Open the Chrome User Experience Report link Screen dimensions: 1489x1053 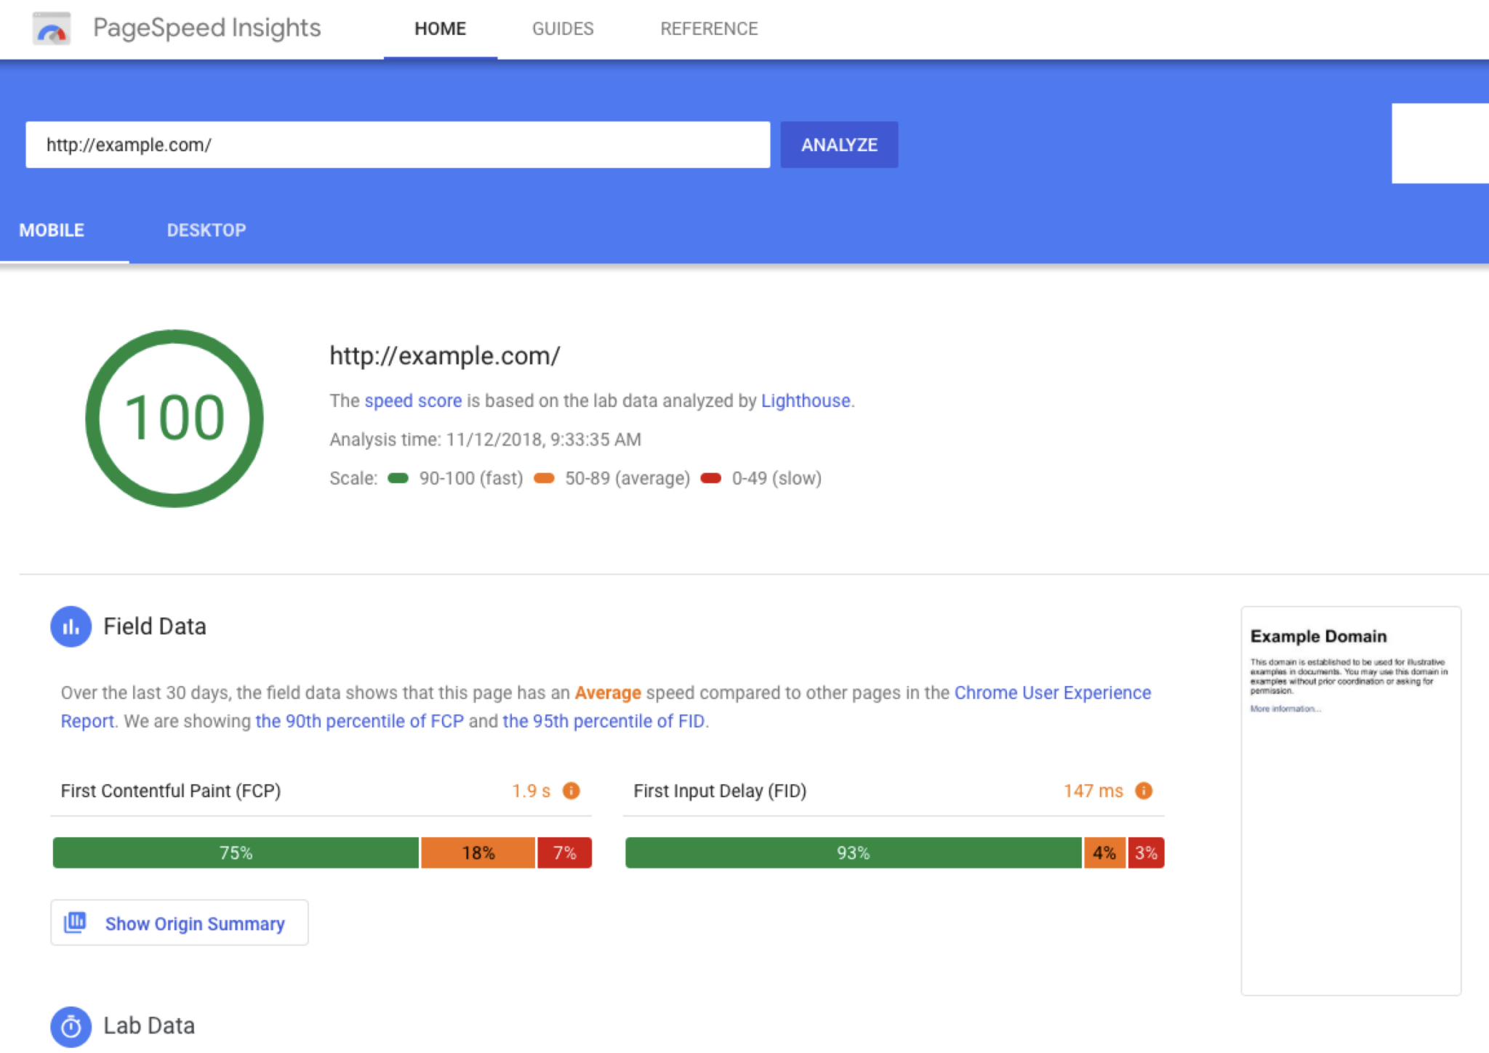coord(1052,693)
